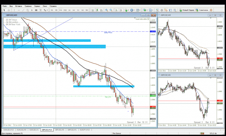Create a new chart with green plus icon
The image size is (226, 136).
(144, 10)
